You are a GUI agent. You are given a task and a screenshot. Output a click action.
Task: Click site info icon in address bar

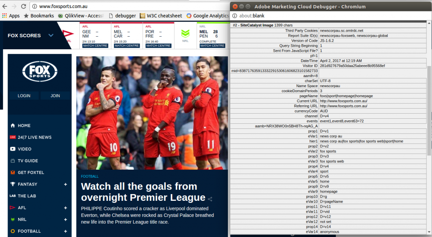(x=34, y=6)
